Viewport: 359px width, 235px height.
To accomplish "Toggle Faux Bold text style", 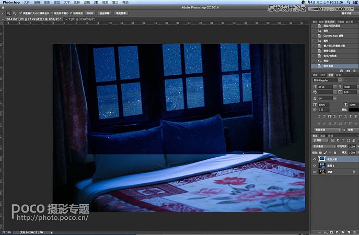I will (x=319, y=116).
